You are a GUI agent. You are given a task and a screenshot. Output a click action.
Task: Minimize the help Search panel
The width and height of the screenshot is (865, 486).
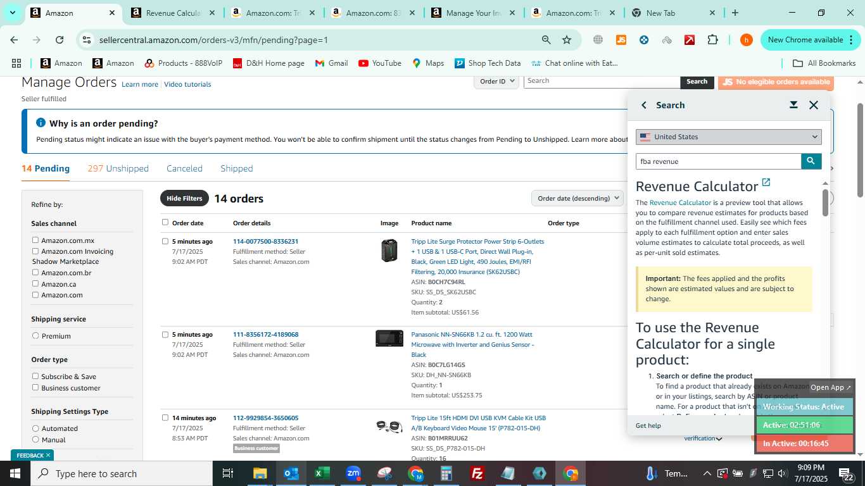click(793, 105)
